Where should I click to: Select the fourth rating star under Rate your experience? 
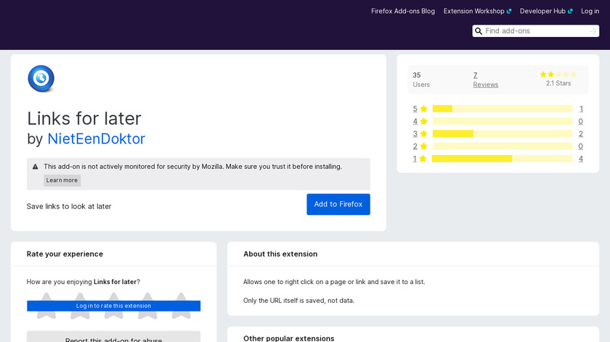(147, 306)
